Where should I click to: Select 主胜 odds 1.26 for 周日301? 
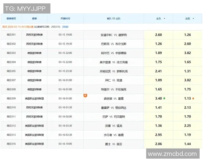pos(187,35)
